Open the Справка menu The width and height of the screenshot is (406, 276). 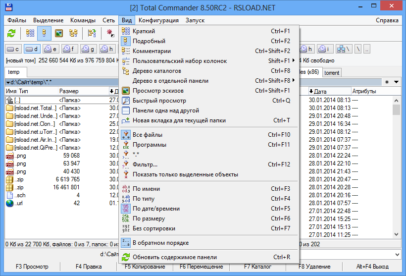click(x=387, y=20)
